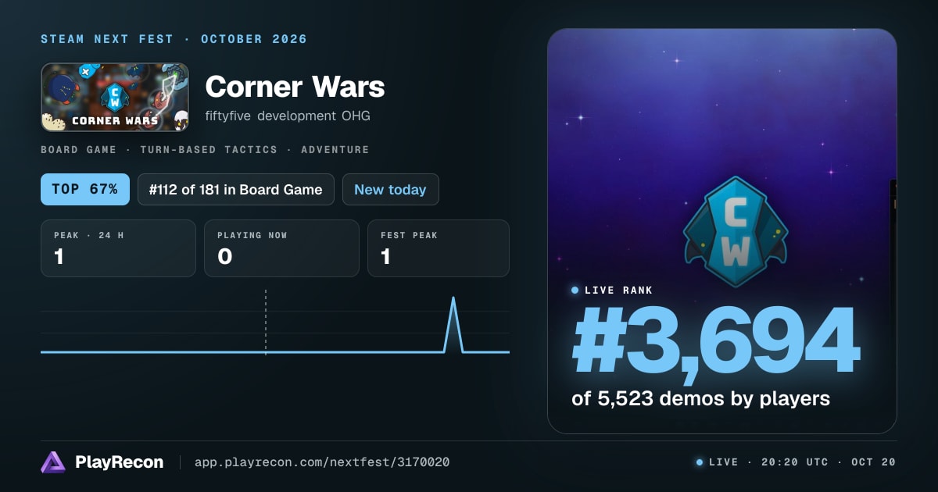938x492 pixels.
Task: Click the dashed vertical marker on chart
Action: coord(266,322)
